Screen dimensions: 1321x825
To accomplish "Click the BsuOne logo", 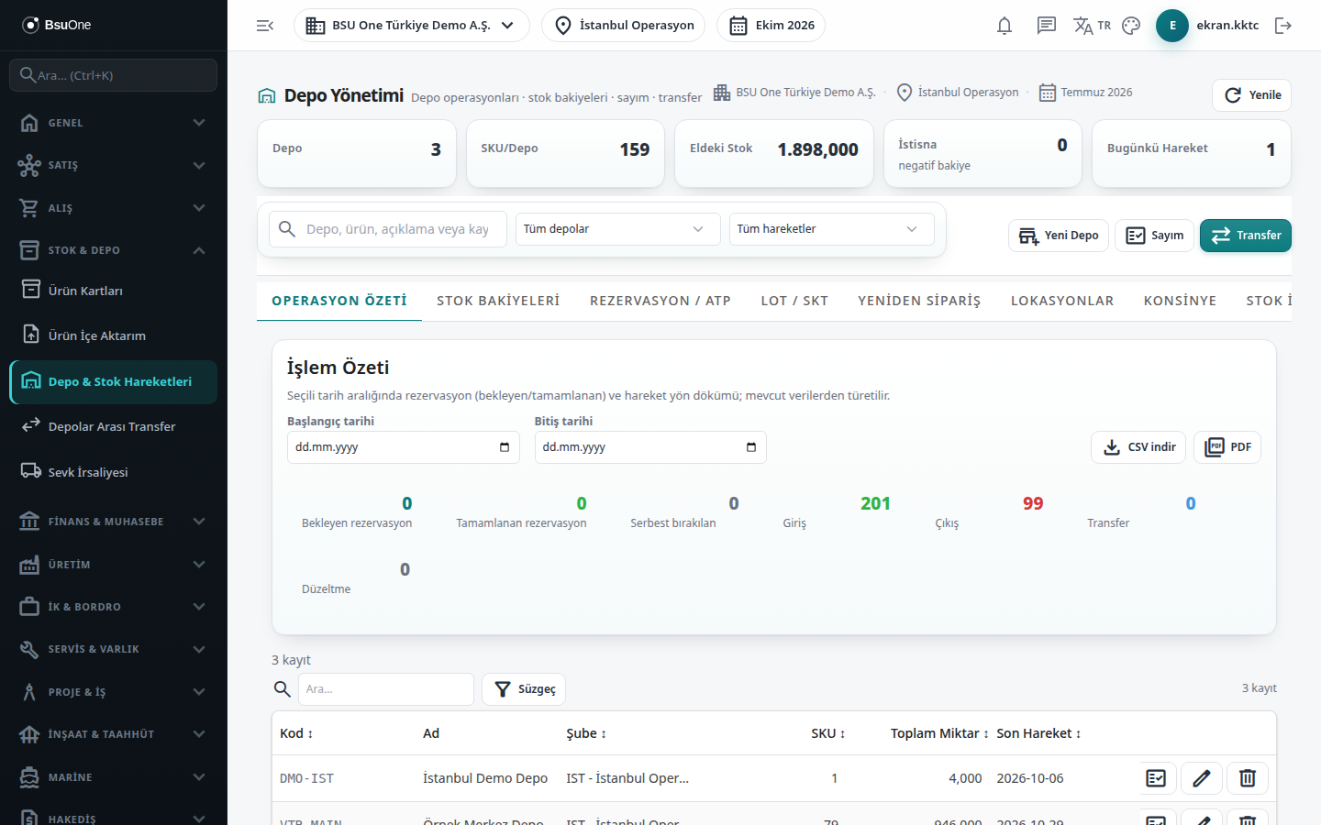I will tap(57, 25).
